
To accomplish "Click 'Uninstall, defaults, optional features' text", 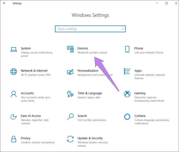I will click(150, 77).
